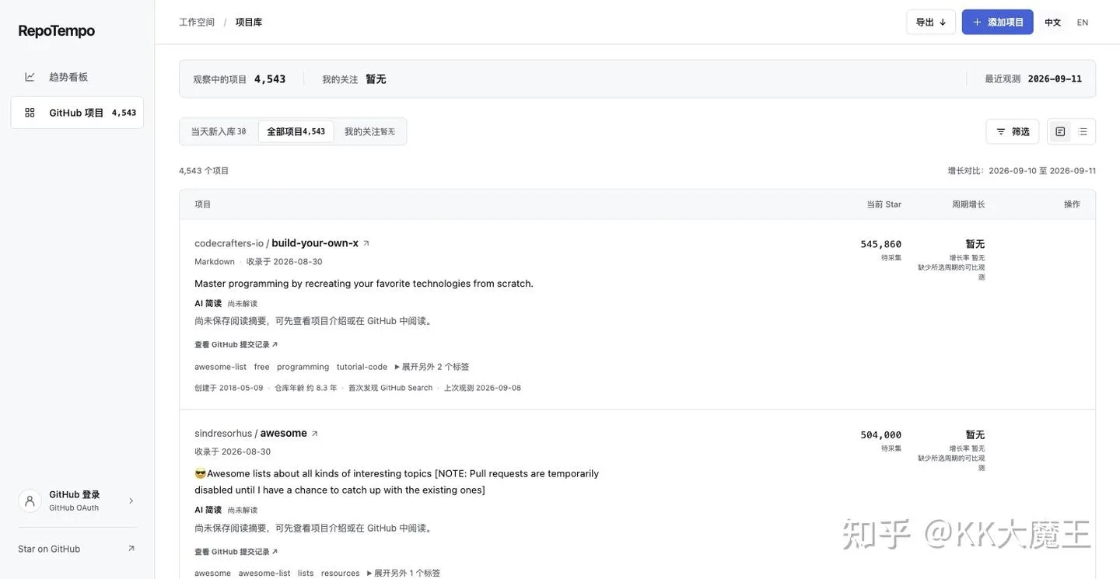
Task: Click the free tag
Action: 262,367
